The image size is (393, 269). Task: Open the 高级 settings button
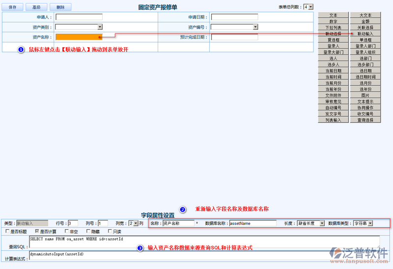(36, 7)
